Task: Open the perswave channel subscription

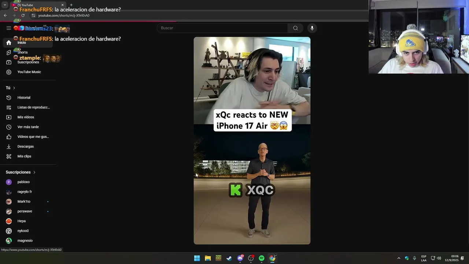Action: pos(28,211)
